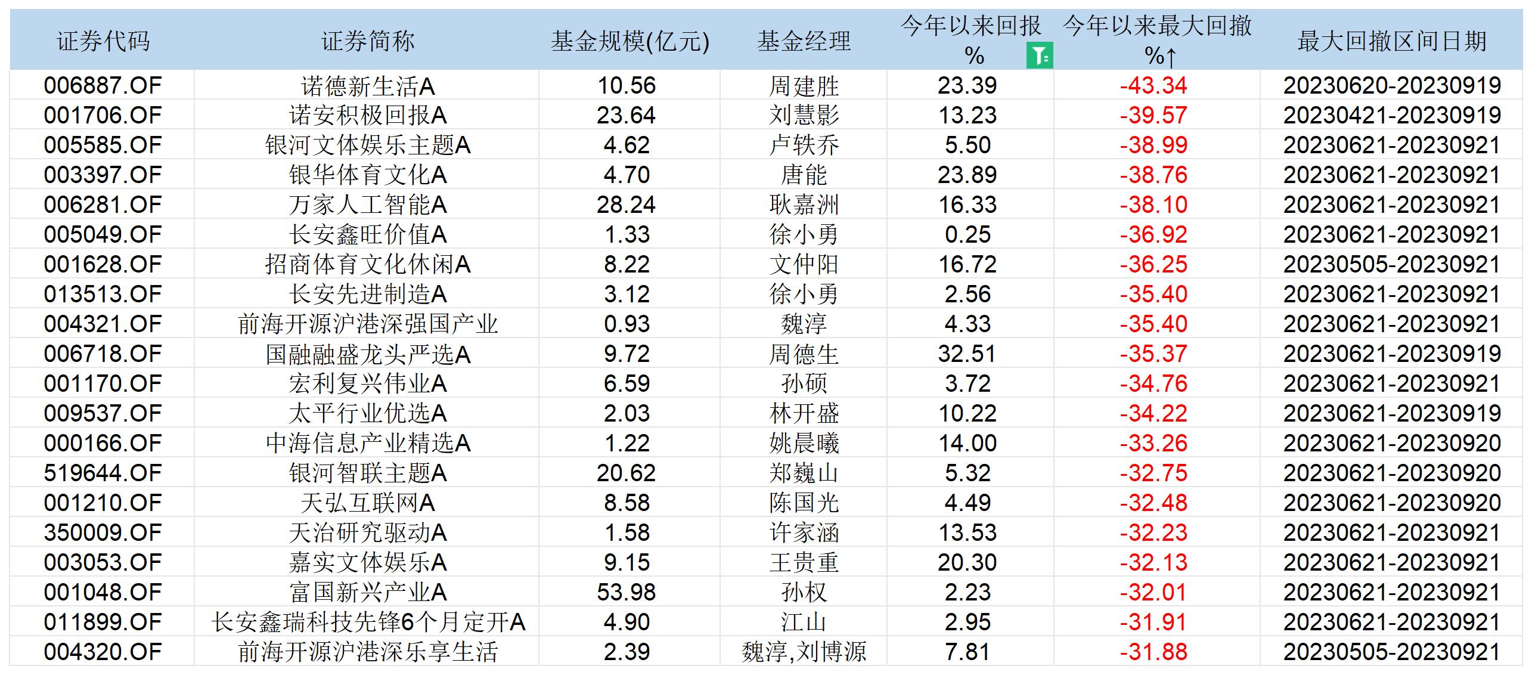Click the green filter icon in header
The width and height of the screenshot is (1532, 675).
pyautogui.click(x=1039, y=56)
